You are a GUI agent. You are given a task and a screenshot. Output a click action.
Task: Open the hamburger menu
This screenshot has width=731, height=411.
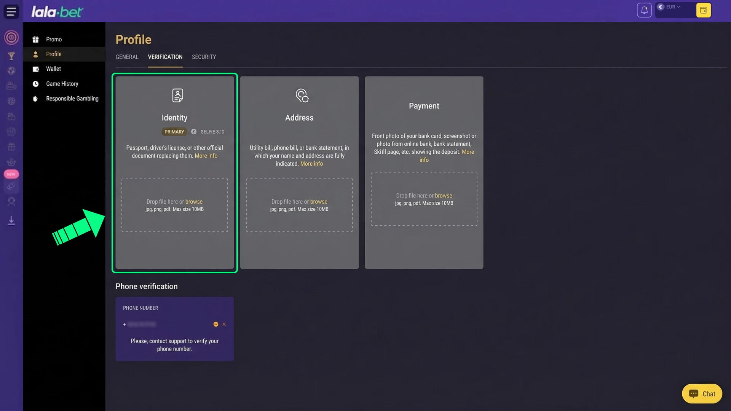click(x=11, y=11)
